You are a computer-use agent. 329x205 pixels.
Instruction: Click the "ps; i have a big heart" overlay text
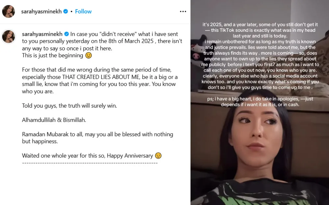(260, 102)
